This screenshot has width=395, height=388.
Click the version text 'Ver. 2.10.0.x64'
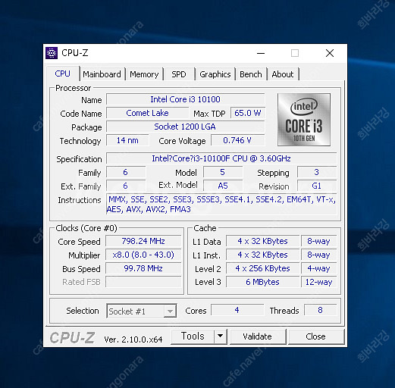tap(133, 339)
